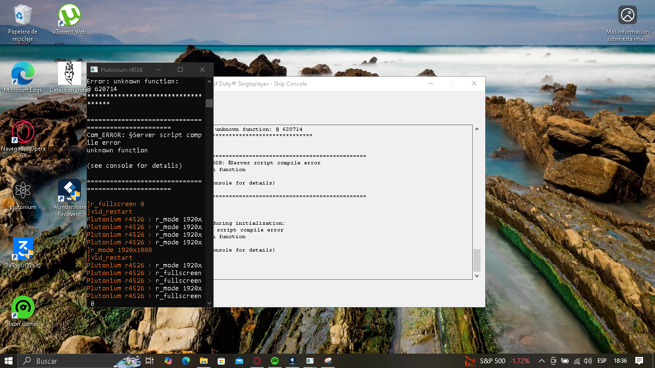Switch to the red scissors taskbar app
Screen dimensions: 655x368
click(328, 361)
